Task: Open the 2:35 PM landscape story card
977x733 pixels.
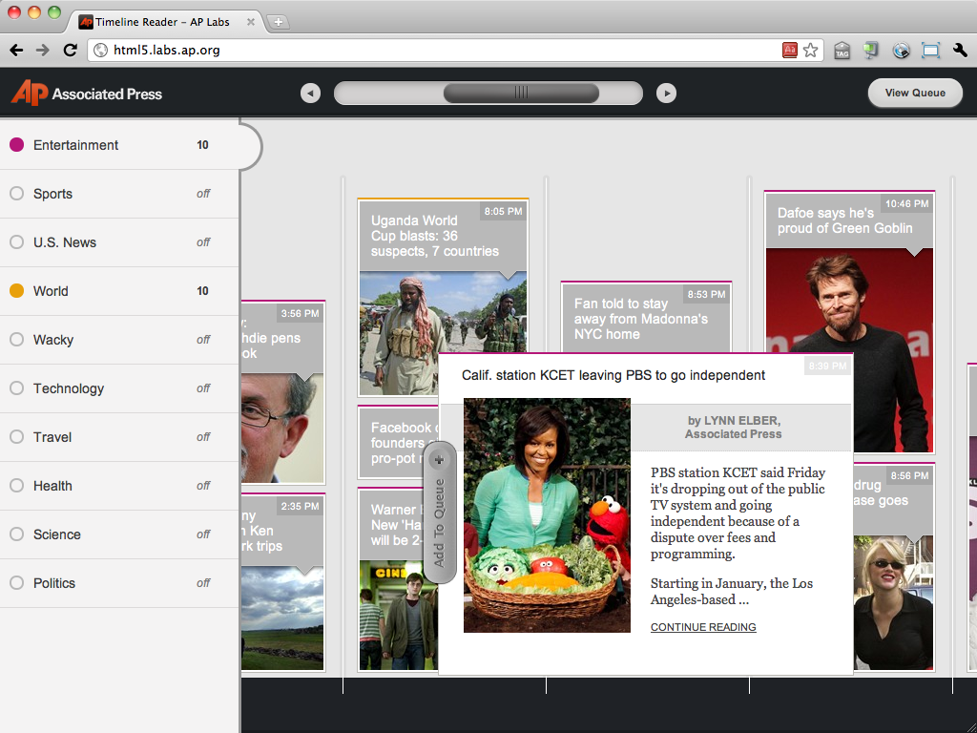Action: [282, 582]
